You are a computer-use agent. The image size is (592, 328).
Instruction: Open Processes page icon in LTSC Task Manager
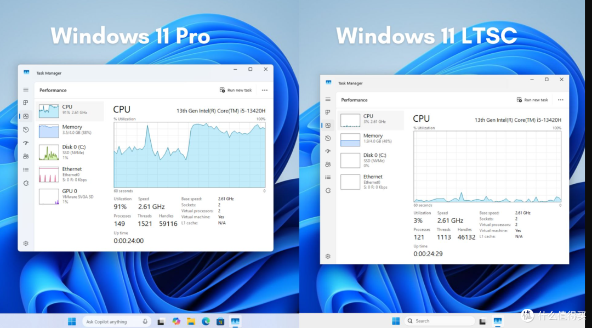[328, 112]
